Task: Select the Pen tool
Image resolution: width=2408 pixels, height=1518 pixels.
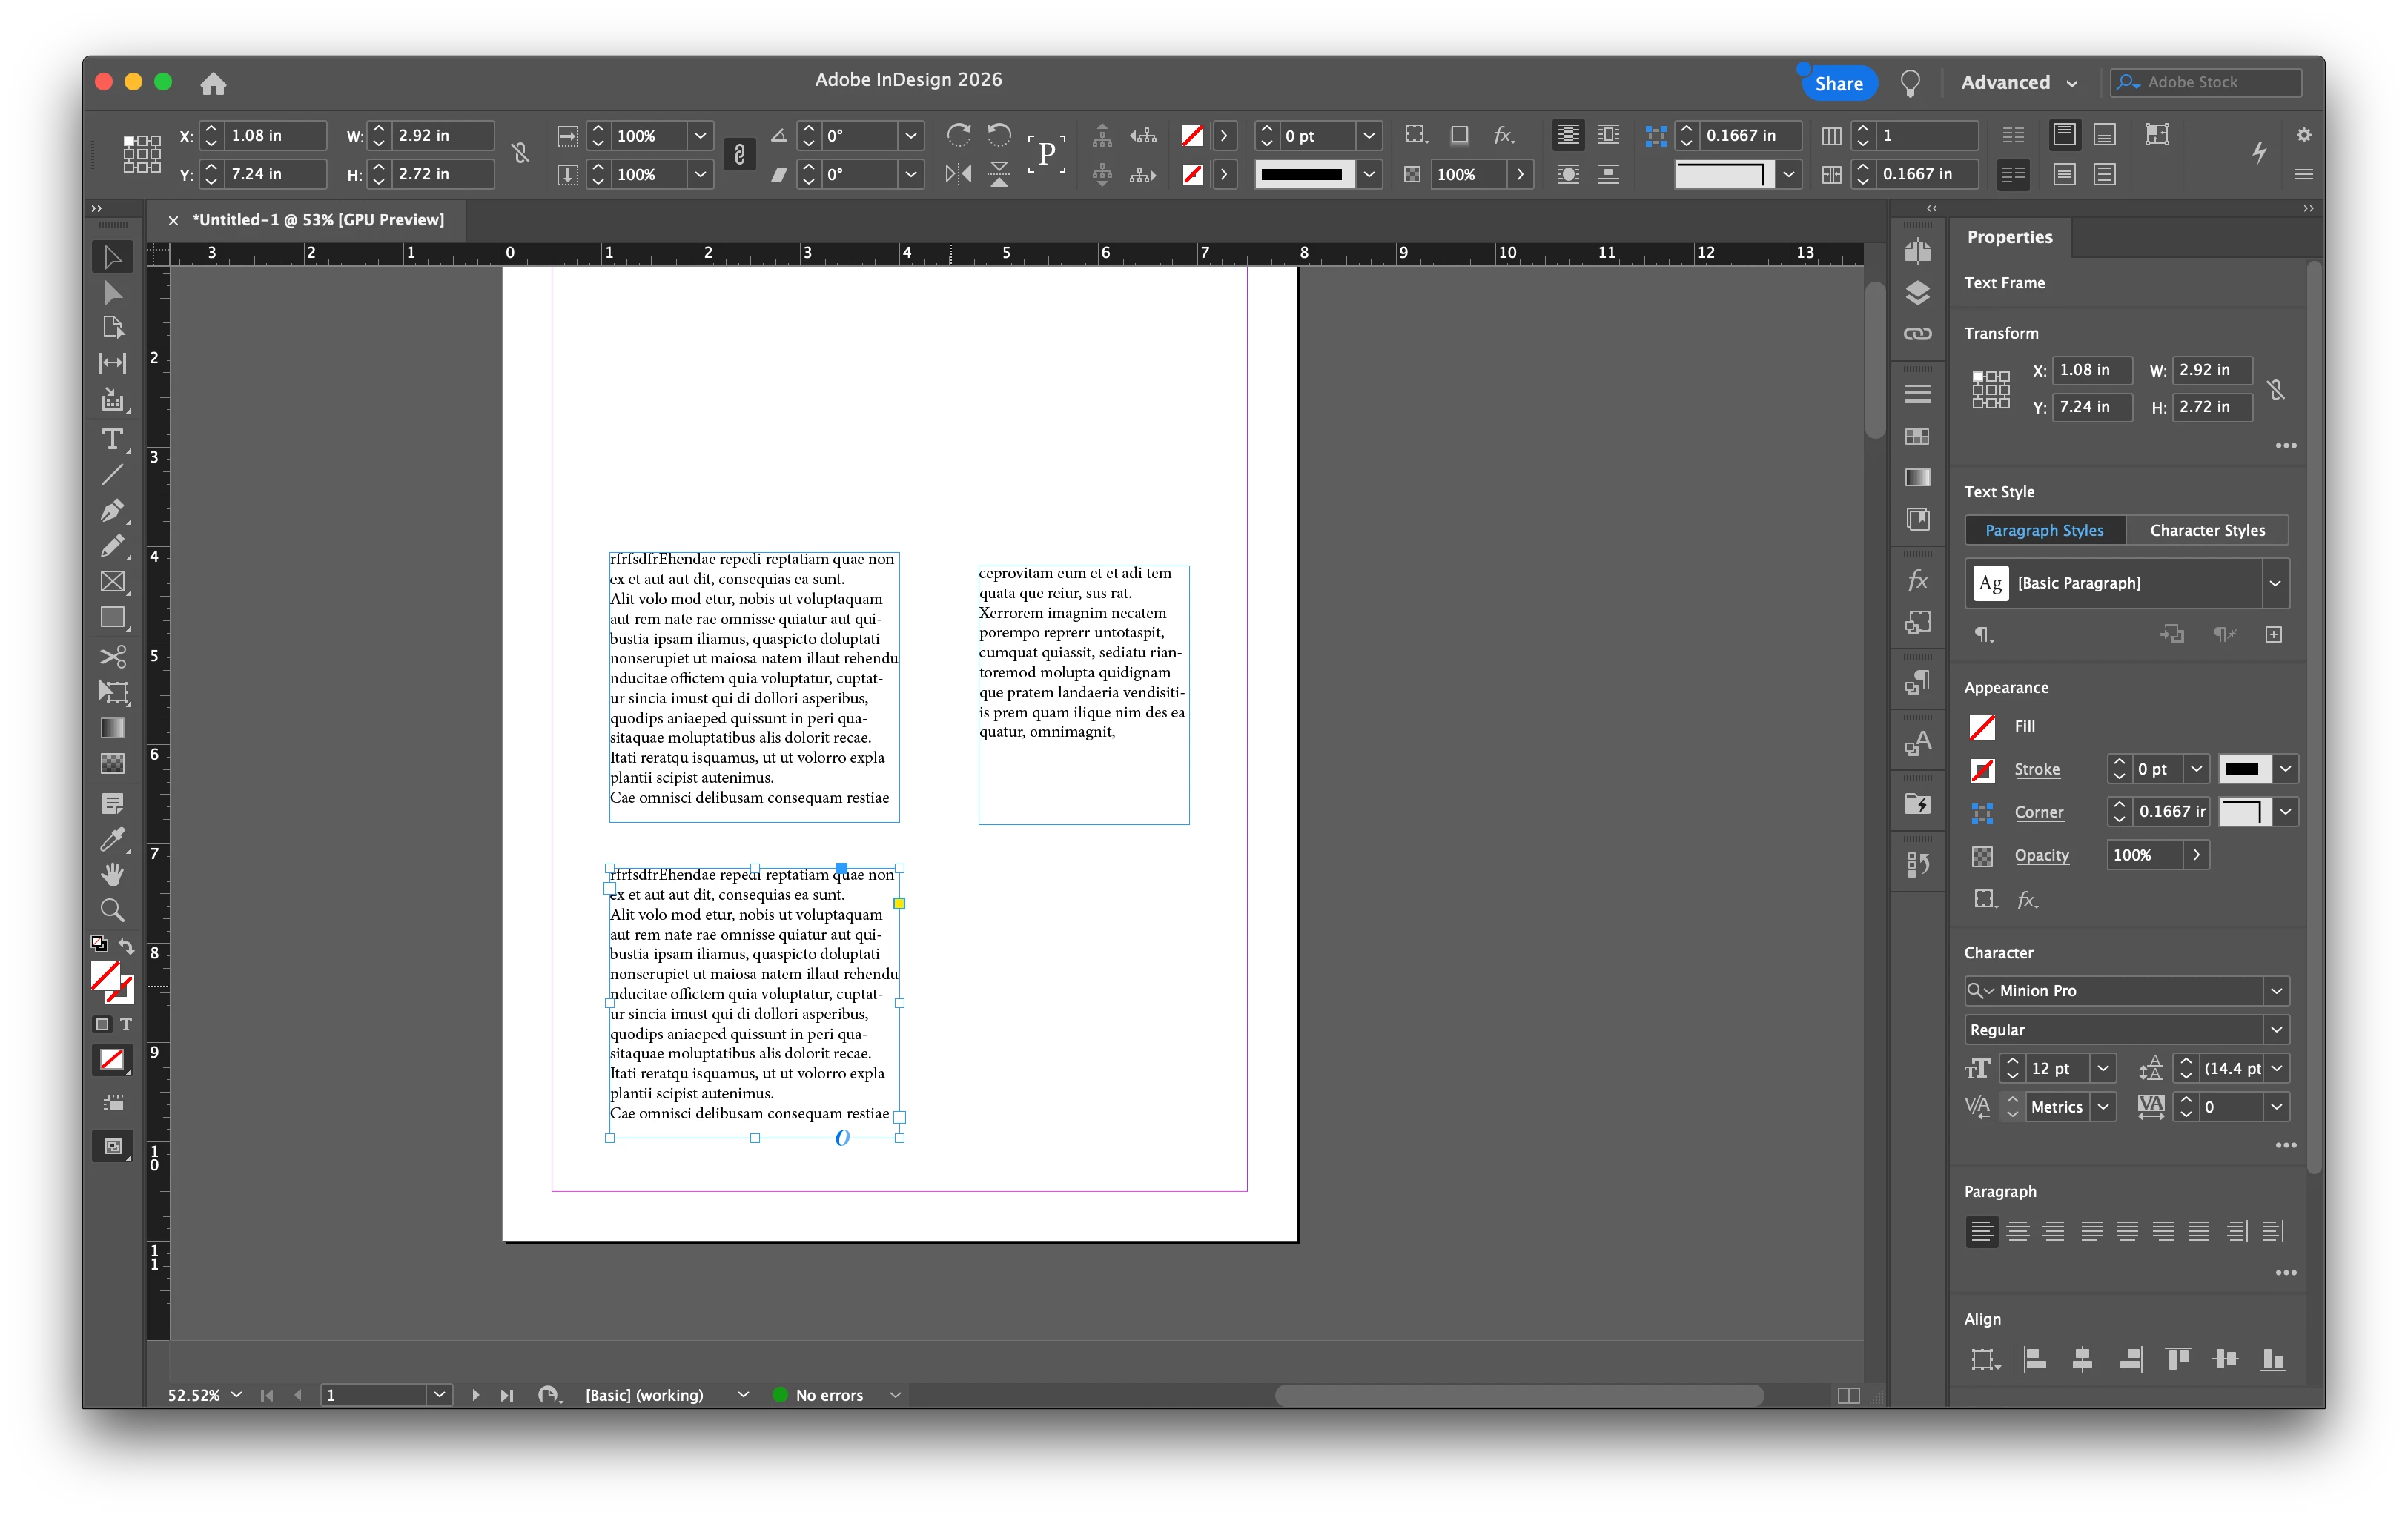Action: click(x=112, y=510)
